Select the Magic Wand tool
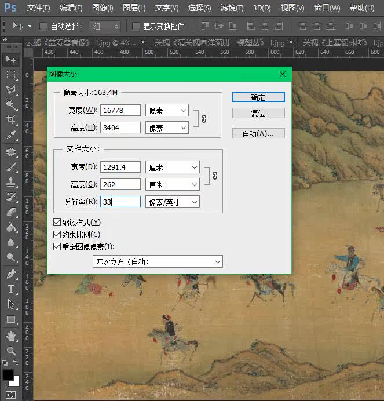This screenshot has width=384, height=401. [x=11, y=104]
